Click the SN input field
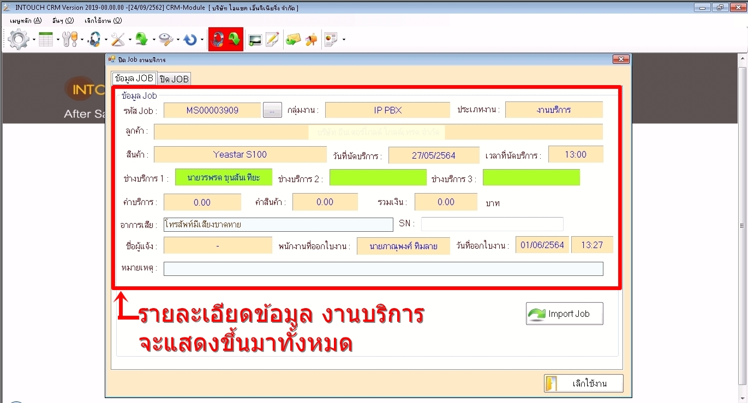Image resolution: width=748 pixels, height=403 pixels. coord(492,224)
